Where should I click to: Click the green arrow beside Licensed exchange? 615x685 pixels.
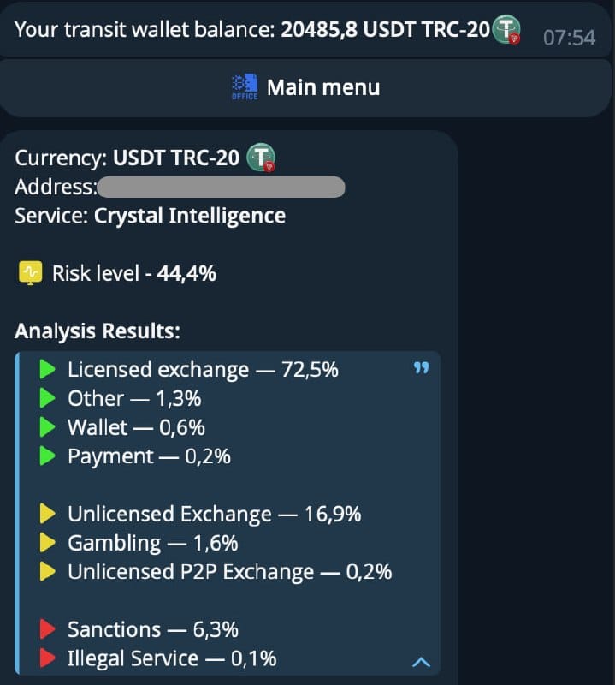(47, 369)
